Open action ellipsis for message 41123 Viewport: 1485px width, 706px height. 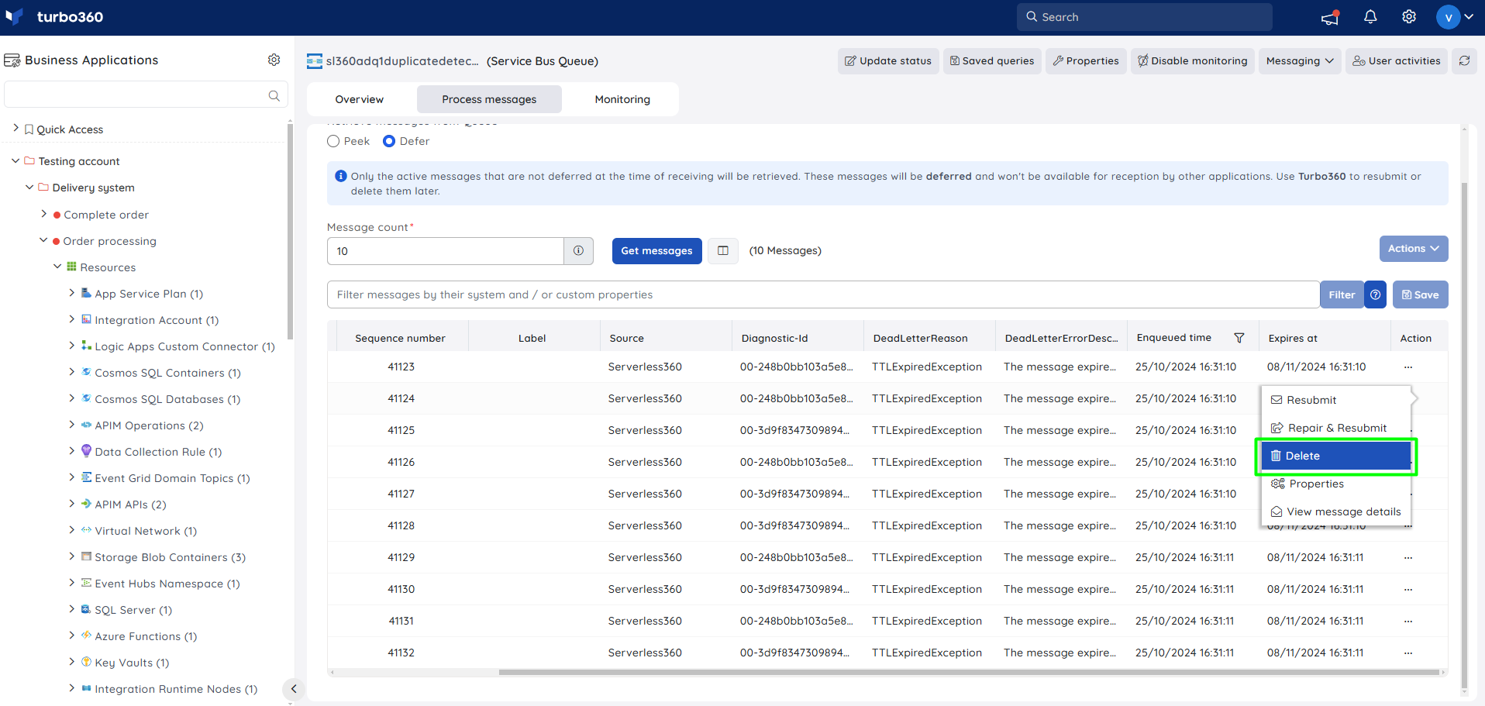pos(1408,367)
